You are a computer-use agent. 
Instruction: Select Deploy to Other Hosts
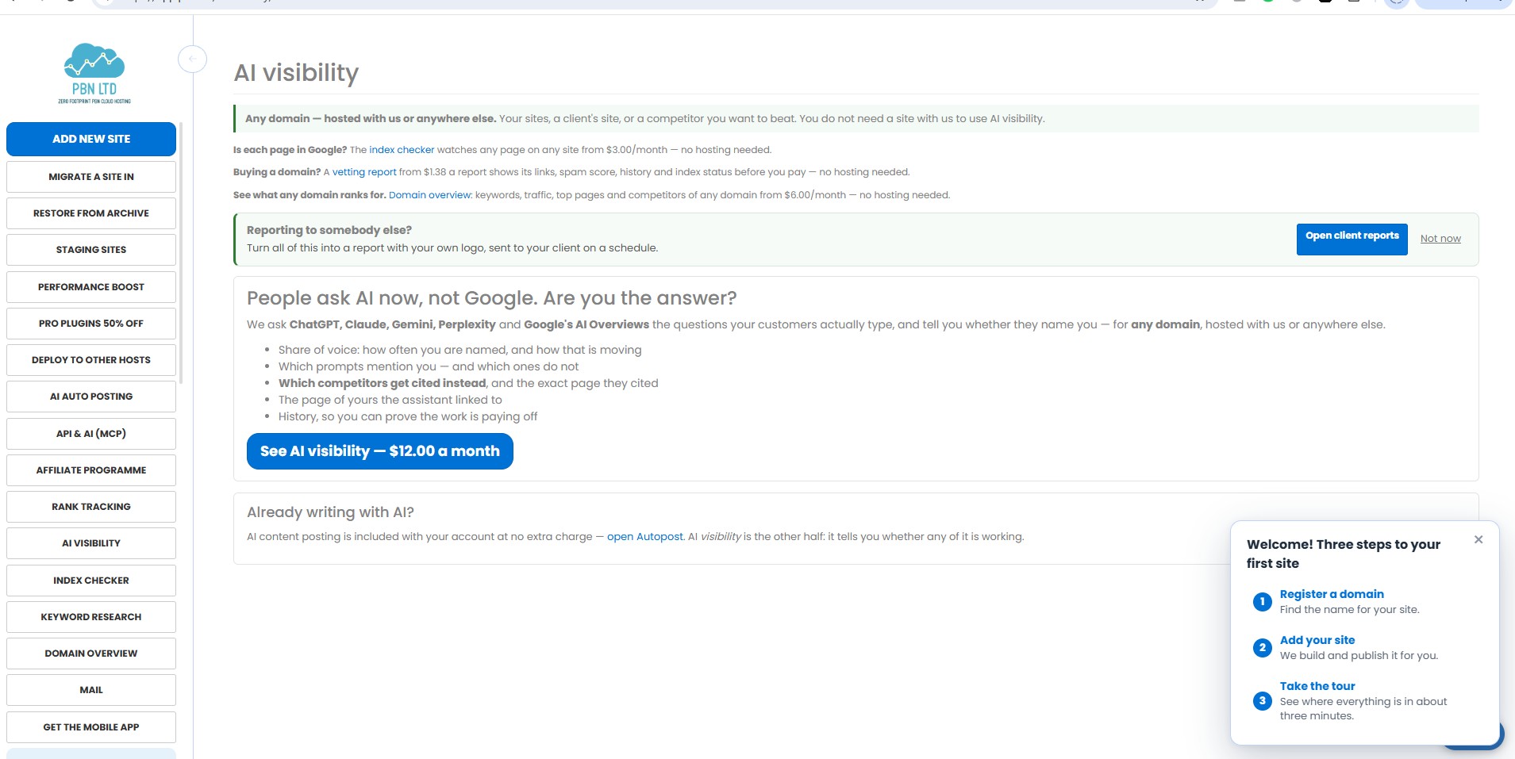point(91,360)
